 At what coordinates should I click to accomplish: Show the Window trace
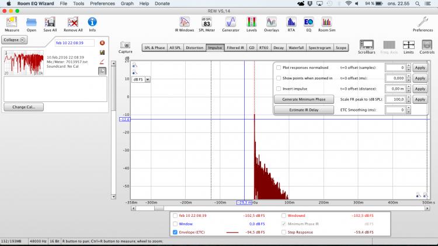[x=175, y=224]
